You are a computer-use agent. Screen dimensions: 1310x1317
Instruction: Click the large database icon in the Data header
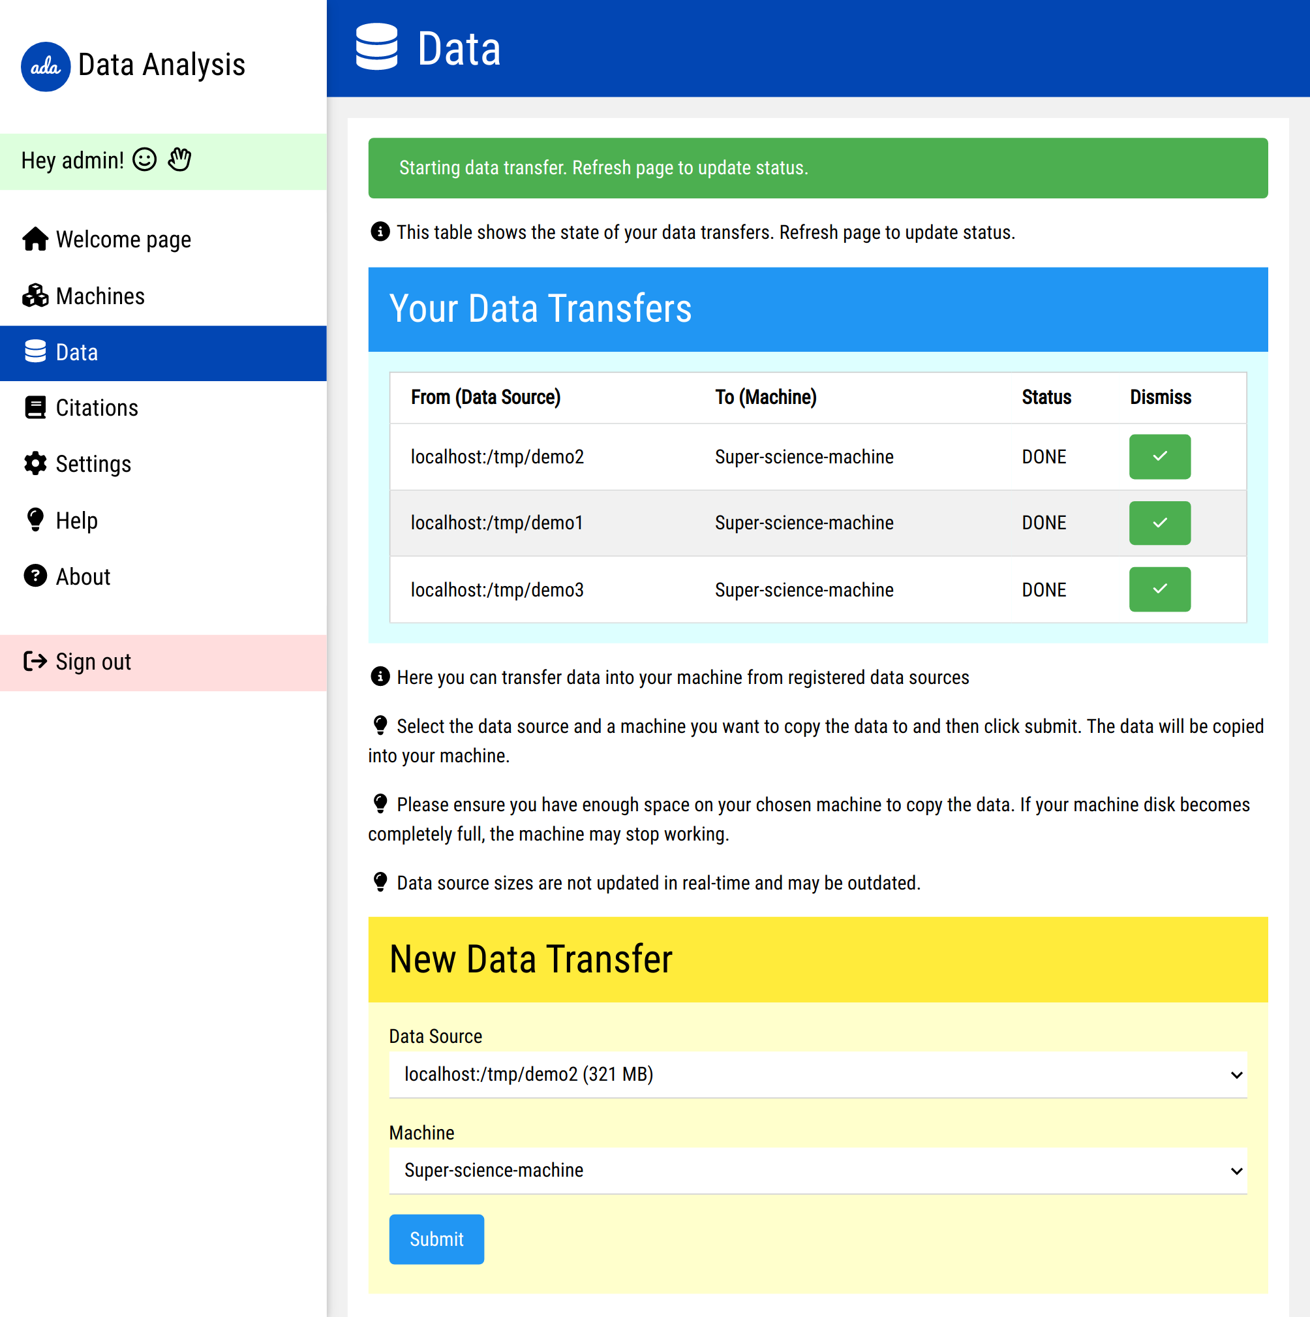[376, 47]
